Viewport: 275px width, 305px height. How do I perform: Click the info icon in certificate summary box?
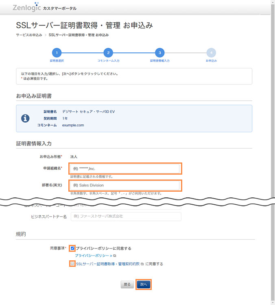click(25, 118)
